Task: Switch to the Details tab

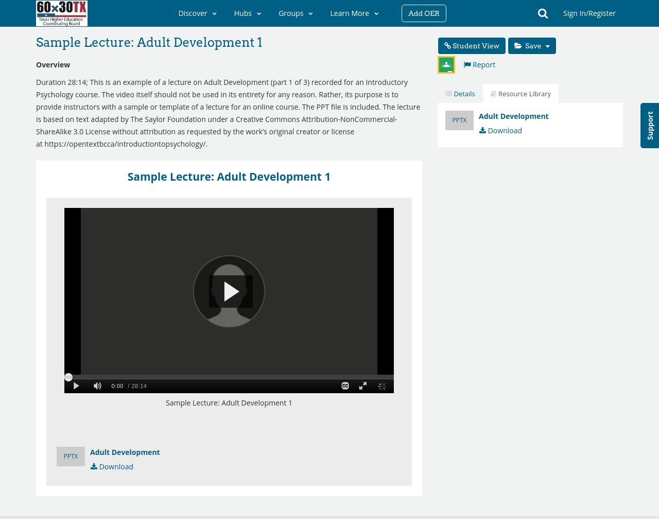Action: point(459,93)
